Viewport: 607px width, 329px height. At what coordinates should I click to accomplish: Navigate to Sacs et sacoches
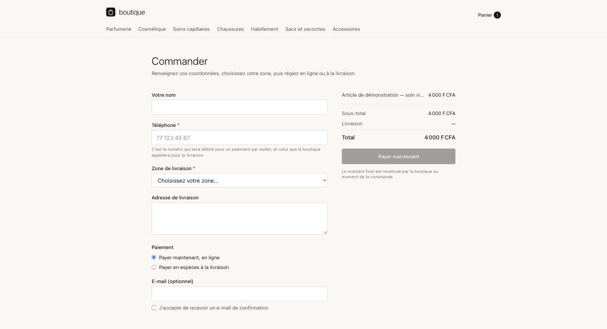(x=305, y=29)
